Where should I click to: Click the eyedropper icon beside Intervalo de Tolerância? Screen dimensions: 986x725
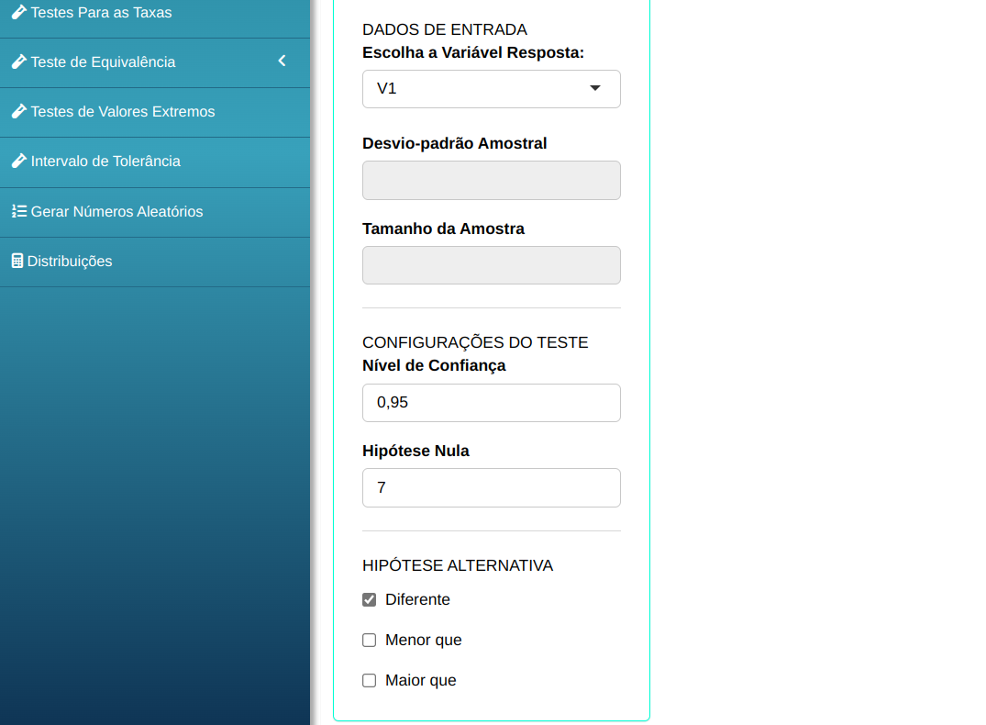click(x=18, y=162)
